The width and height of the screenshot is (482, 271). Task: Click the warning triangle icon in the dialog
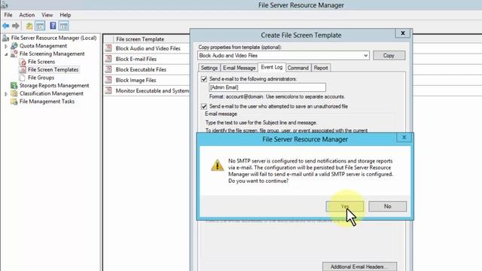click(218, 165)
